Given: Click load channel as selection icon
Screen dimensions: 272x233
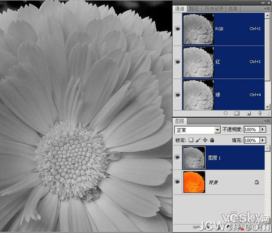Looking at the screenshot, I should pos(225,113).
